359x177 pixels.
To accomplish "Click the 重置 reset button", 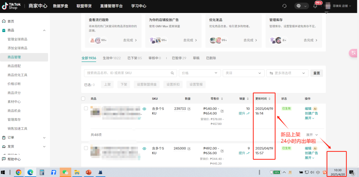I will (316, 73).
